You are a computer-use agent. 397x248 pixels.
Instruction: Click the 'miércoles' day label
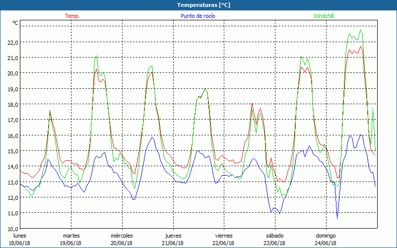pyautogui.click(x=122, y=236)
